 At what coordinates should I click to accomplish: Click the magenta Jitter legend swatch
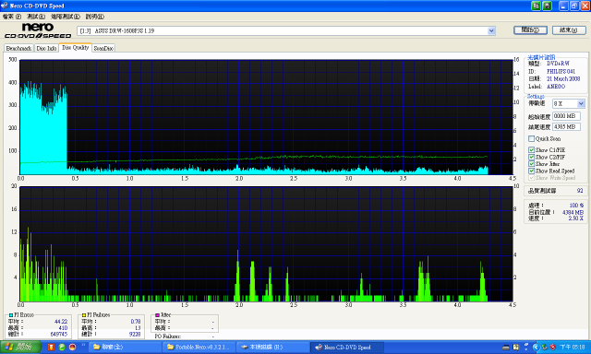pos(158,315)
